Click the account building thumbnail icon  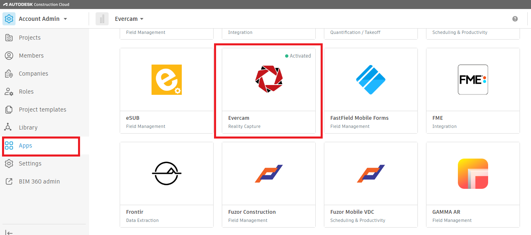tap(102, 19)
